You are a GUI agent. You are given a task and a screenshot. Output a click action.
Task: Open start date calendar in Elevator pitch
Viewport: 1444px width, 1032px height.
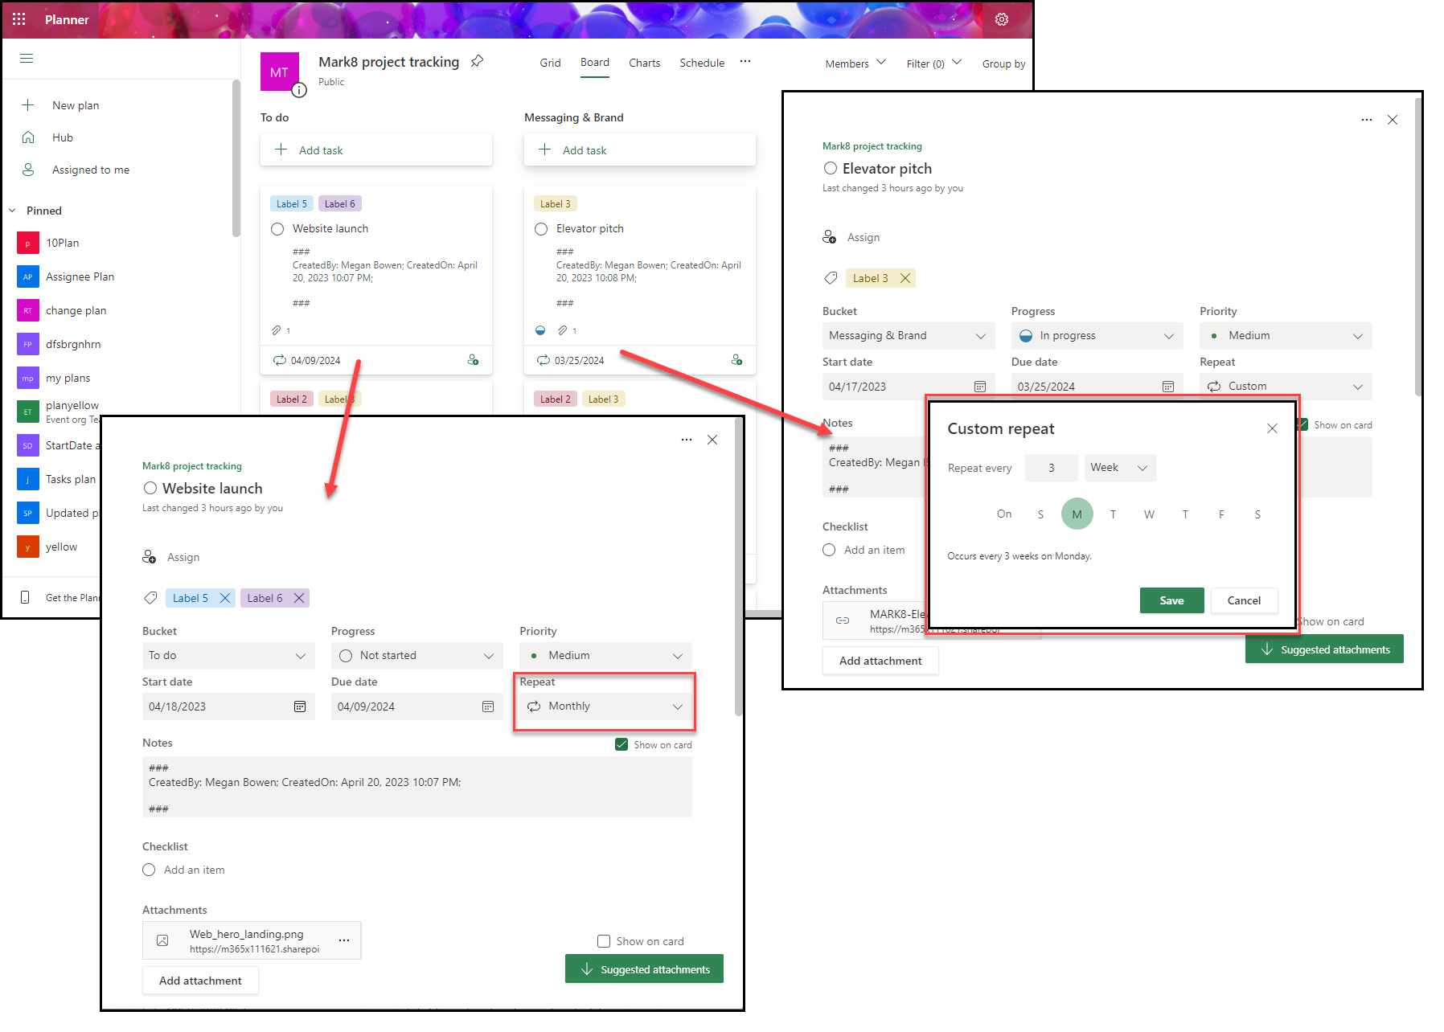(980, 387)
